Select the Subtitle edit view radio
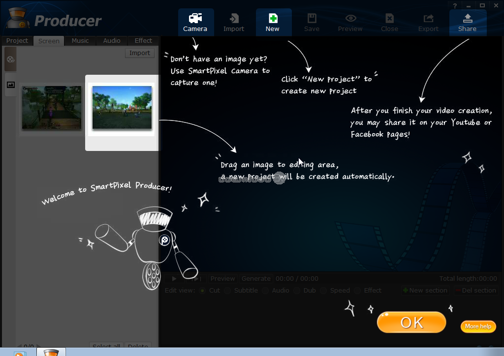504x356 pixels. click(227, 291)
